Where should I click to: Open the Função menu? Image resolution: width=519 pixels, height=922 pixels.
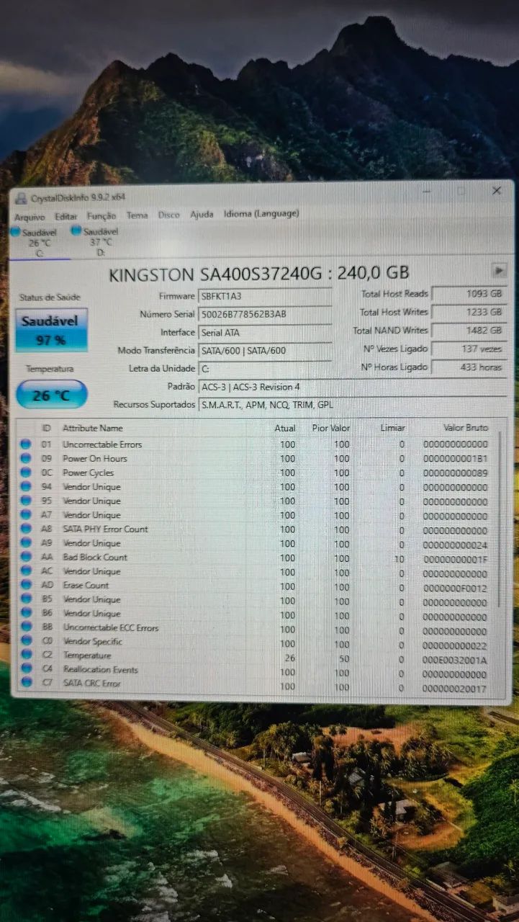pyautogui.click(x=101, y=215)
